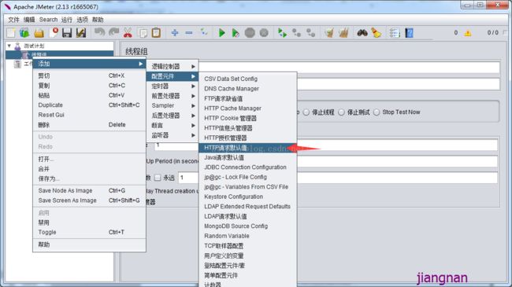The image size is (512, 287).
Task: Select the 停止测试 radio button
Action: (341, 112)
